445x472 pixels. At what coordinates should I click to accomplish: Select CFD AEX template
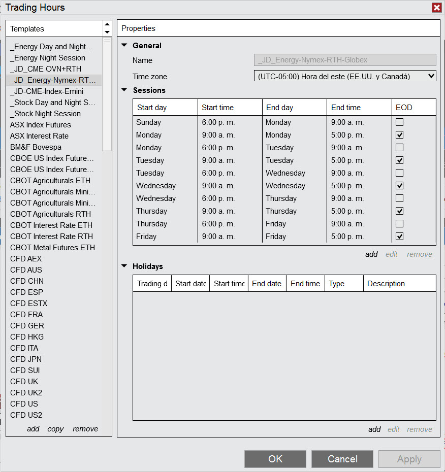pos(54,258)
